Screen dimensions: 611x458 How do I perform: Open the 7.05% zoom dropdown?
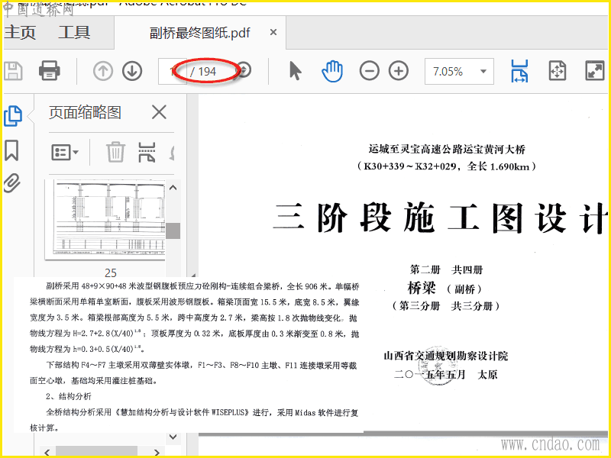[x=459, y=71]
